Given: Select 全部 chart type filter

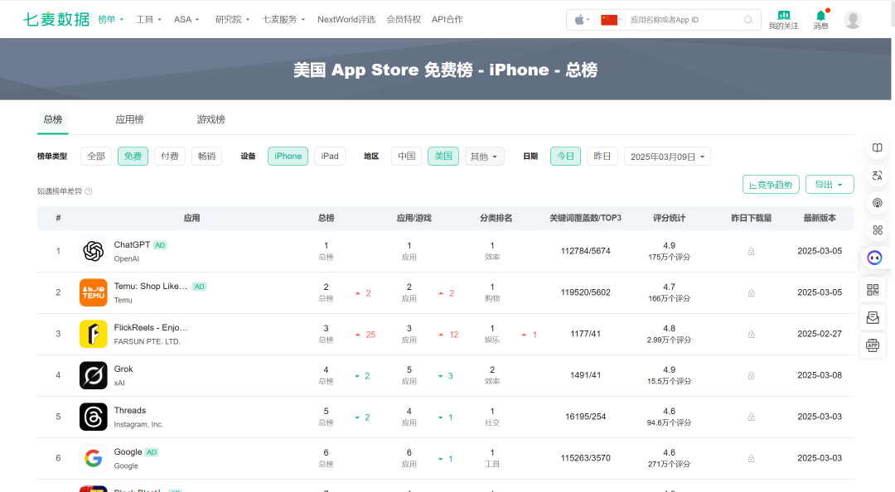Looking at the screenshot, I should (x=96, y=157).
